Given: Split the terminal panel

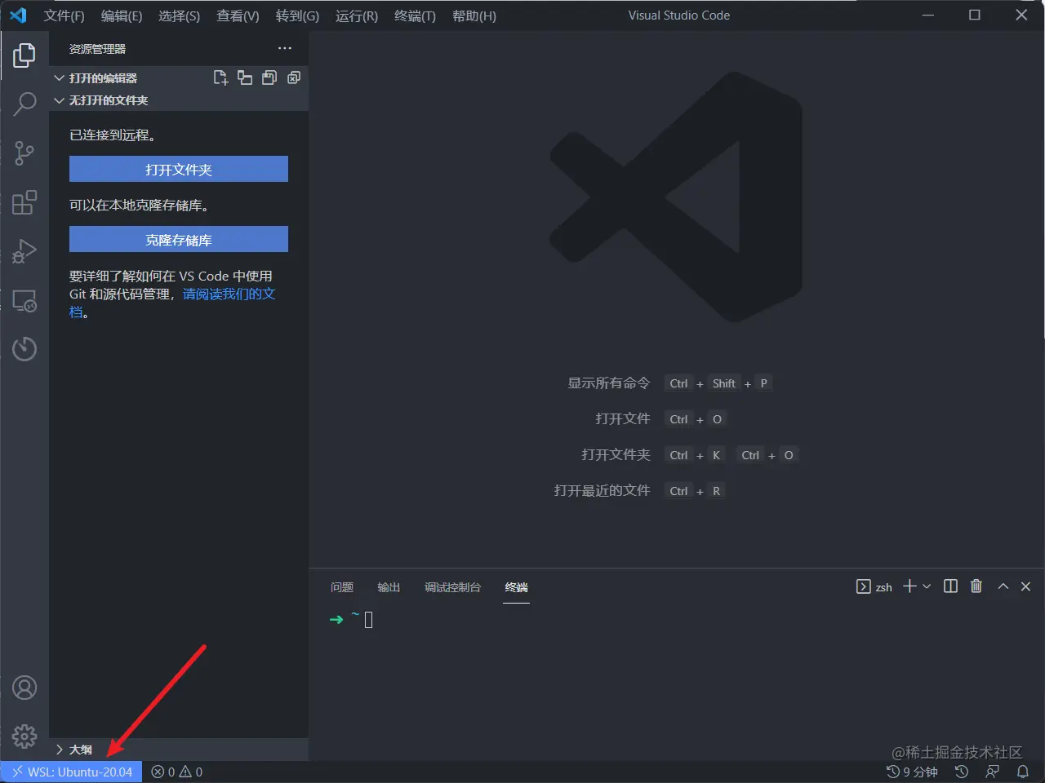Looking at the screenshot, I should [950, 586].
